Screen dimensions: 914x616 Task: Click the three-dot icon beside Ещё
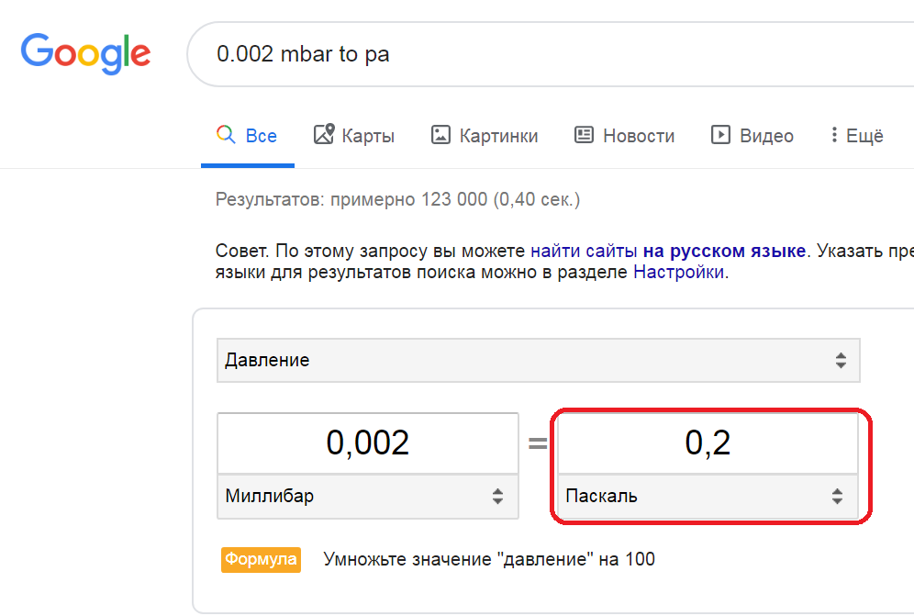coord(834,135)
